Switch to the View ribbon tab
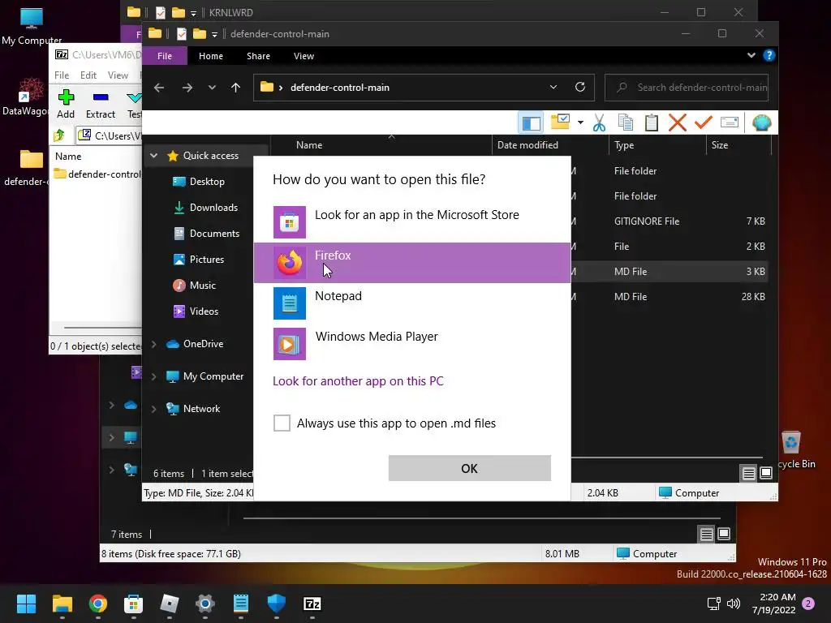 tap(304, 56)
